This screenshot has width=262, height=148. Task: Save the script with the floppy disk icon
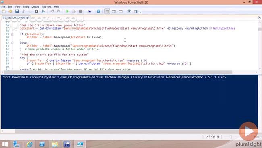click(x=17, y=11)
